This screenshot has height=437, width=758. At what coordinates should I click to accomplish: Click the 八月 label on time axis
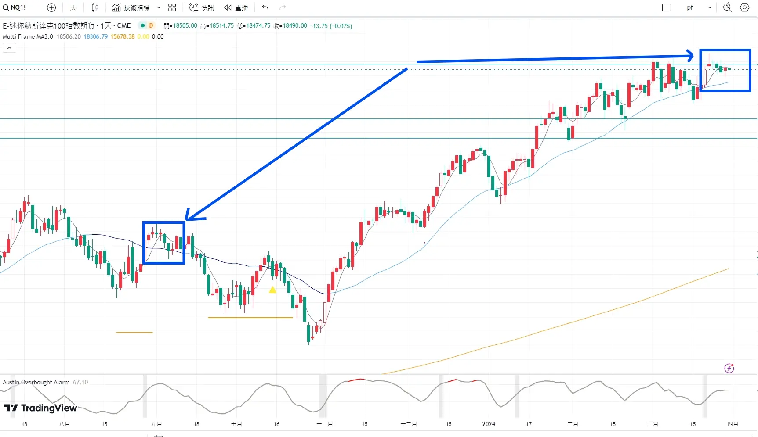(x=65, y=424)
